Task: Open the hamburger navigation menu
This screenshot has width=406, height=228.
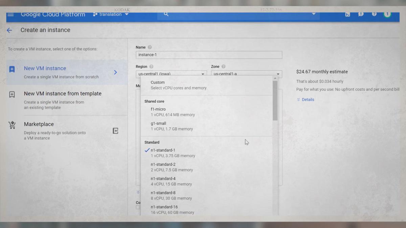Action: point(10,15)
